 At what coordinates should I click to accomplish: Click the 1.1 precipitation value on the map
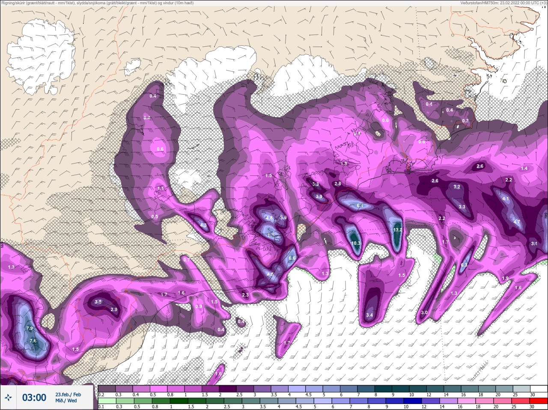pos(161,188)
